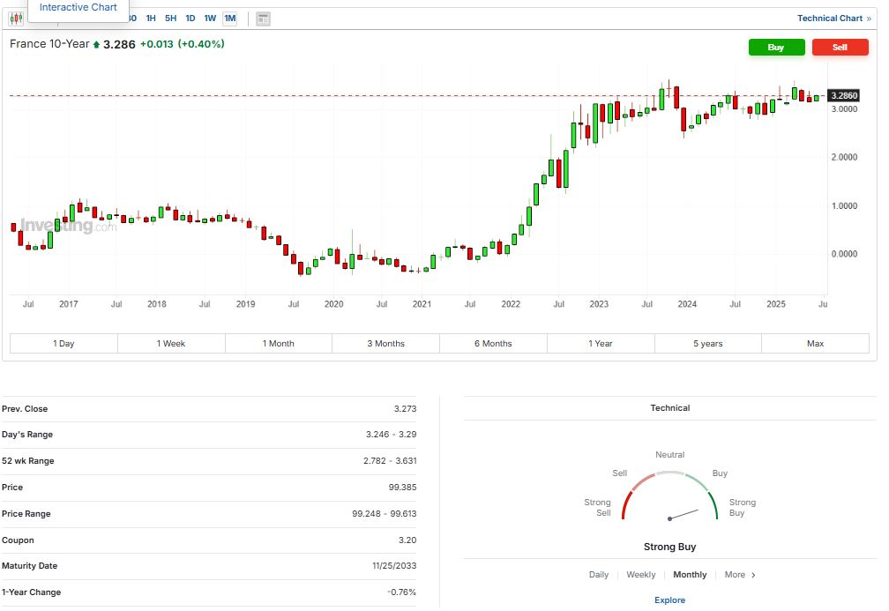
Task: Click the Explore technical analysis link
Action: pos(669,600)
